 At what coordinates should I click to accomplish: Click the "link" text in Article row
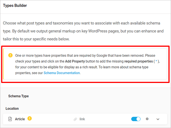pos(82,119)
